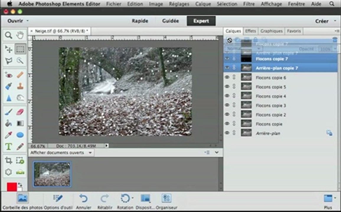Select the Move tool

coord(9,49)
